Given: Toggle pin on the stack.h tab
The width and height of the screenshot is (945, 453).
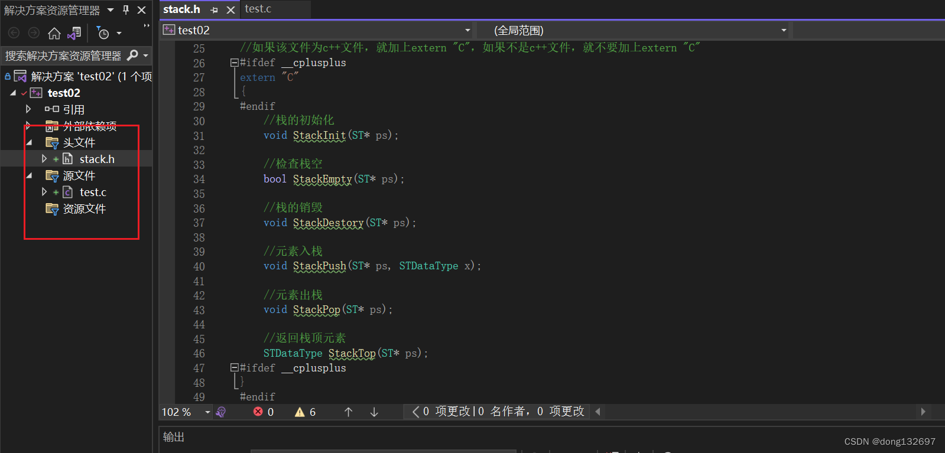Looking at the screenshot, I should [214, 10].
